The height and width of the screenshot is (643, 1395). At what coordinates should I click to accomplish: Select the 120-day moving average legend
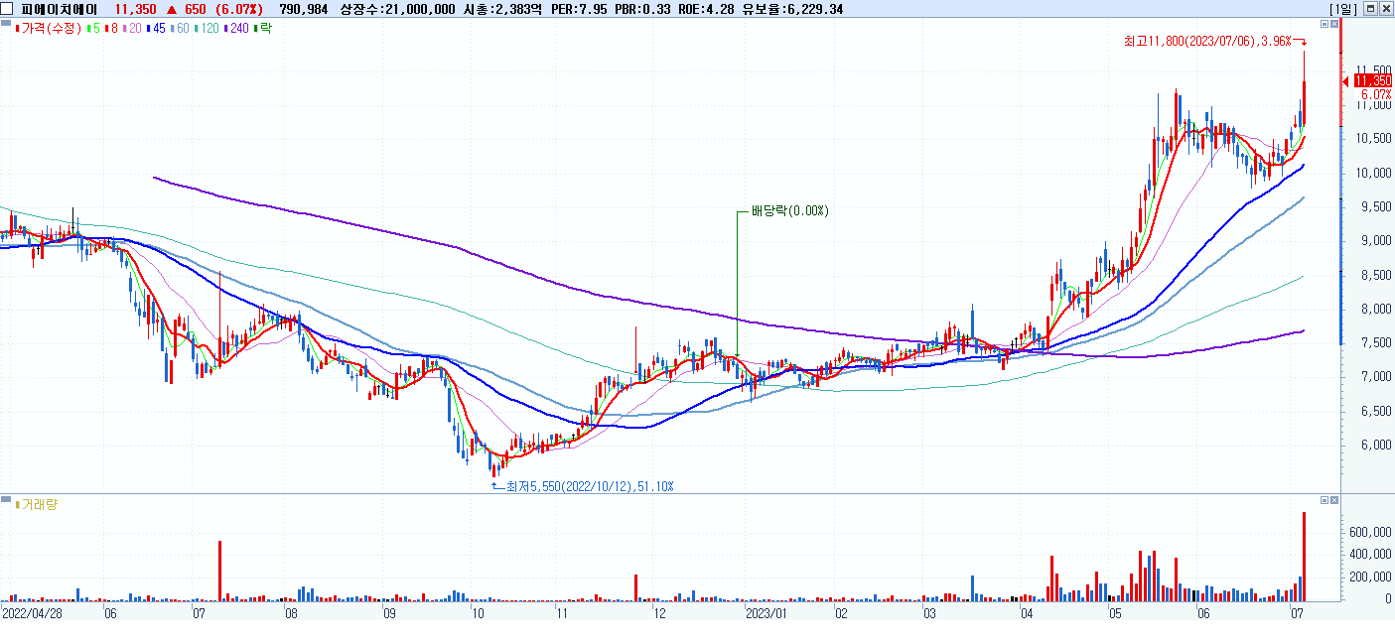click(x=205, y=29)
